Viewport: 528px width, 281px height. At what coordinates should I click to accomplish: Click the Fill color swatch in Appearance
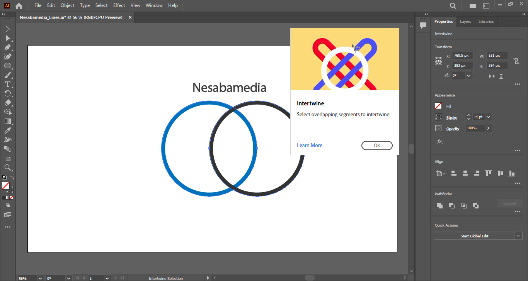pyautogui.click(x=438, y=106)
